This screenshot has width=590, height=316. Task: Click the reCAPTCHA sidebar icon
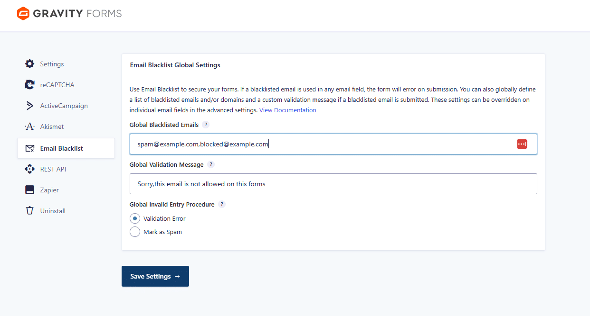click(29, 85)
